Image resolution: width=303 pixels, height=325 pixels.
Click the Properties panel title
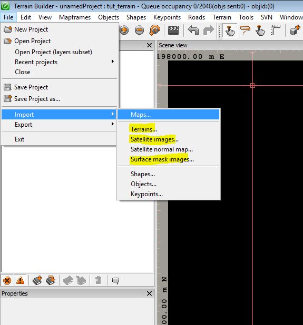click(15, 293)
